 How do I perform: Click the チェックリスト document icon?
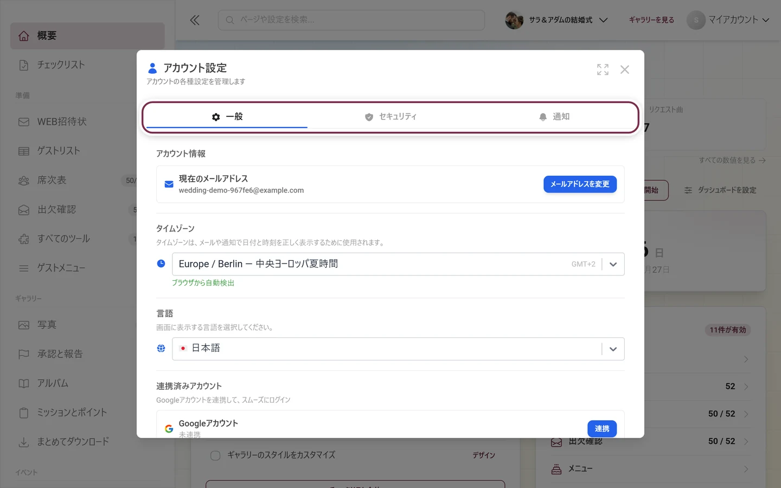(x=24, y=65)
